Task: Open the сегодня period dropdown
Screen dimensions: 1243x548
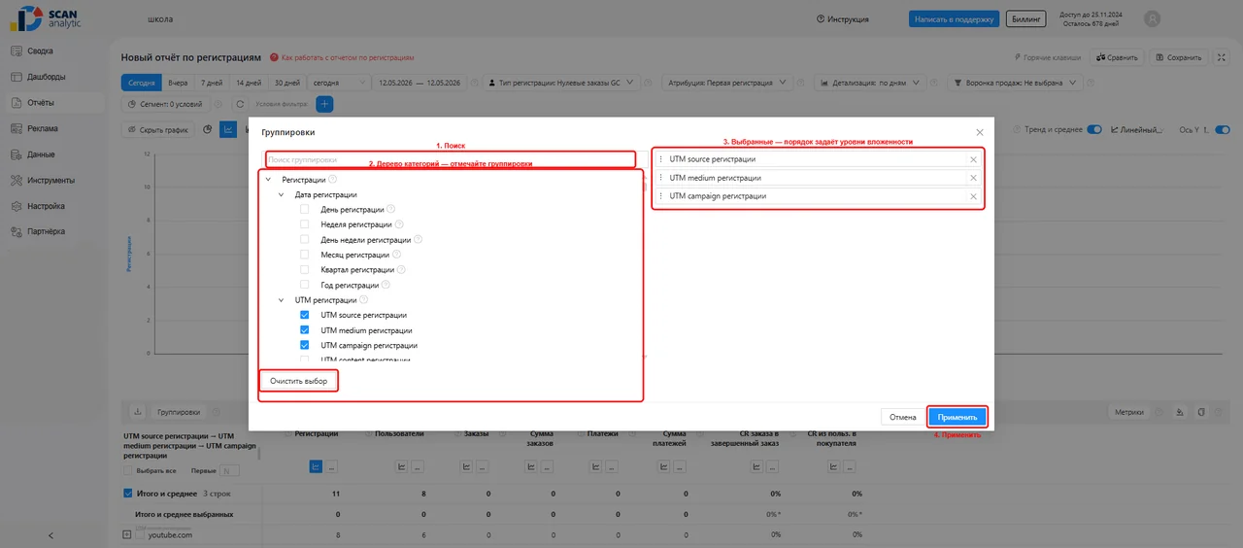Action: pyautogui.click(x=339, y=83)
